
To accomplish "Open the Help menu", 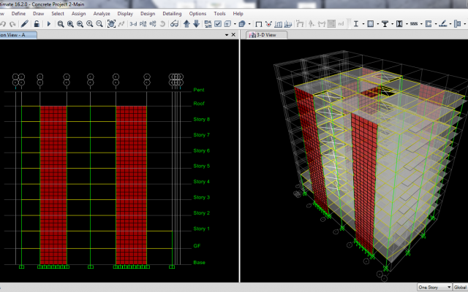I will coord(238,13).
